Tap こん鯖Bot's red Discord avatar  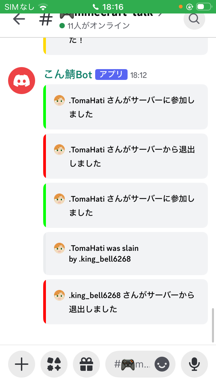click(x=22, y=81)
